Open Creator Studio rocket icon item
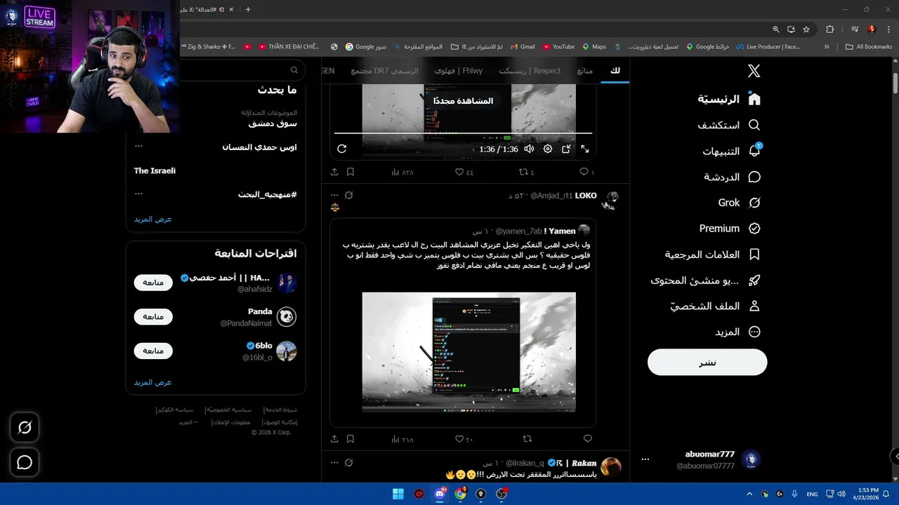The height and width of the screenshot is (505, 899). [x=706, y=281]
